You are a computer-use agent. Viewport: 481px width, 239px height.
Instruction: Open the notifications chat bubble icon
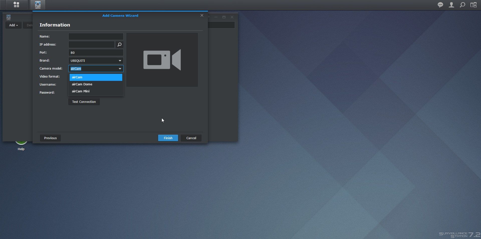440,5
